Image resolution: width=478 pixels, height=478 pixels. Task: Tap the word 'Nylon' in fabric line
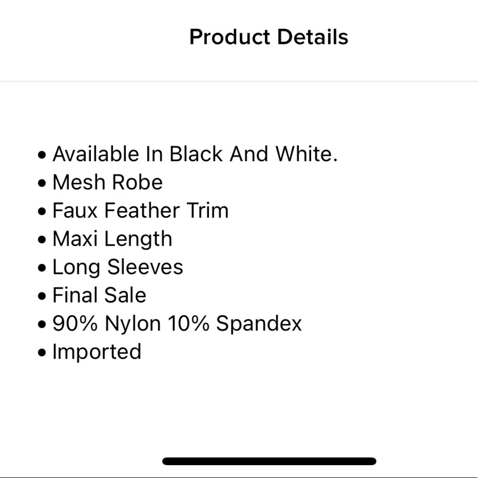coord(132,324)
